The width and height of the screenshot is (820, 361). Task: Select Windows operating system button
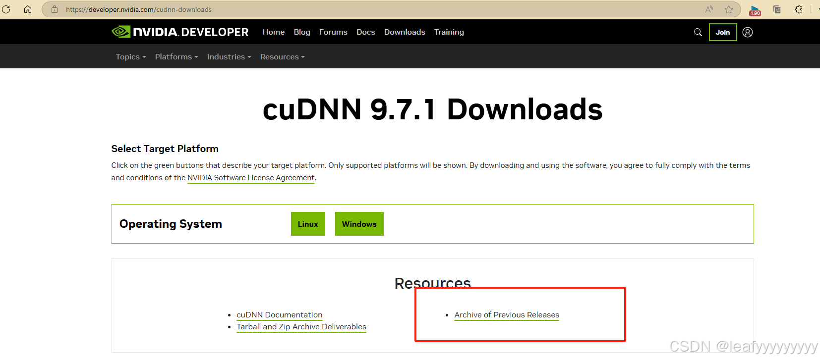coord(359,224)
